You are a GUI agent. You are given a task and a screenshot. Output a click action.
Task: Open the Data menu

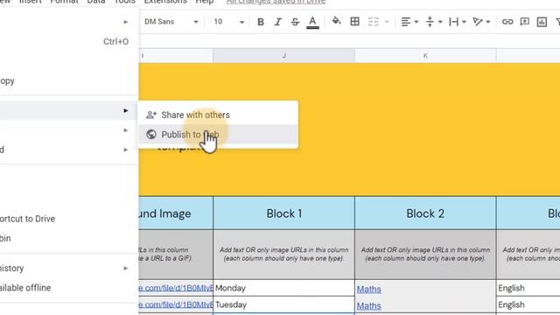pyautogui.click(x=96, y=2)
